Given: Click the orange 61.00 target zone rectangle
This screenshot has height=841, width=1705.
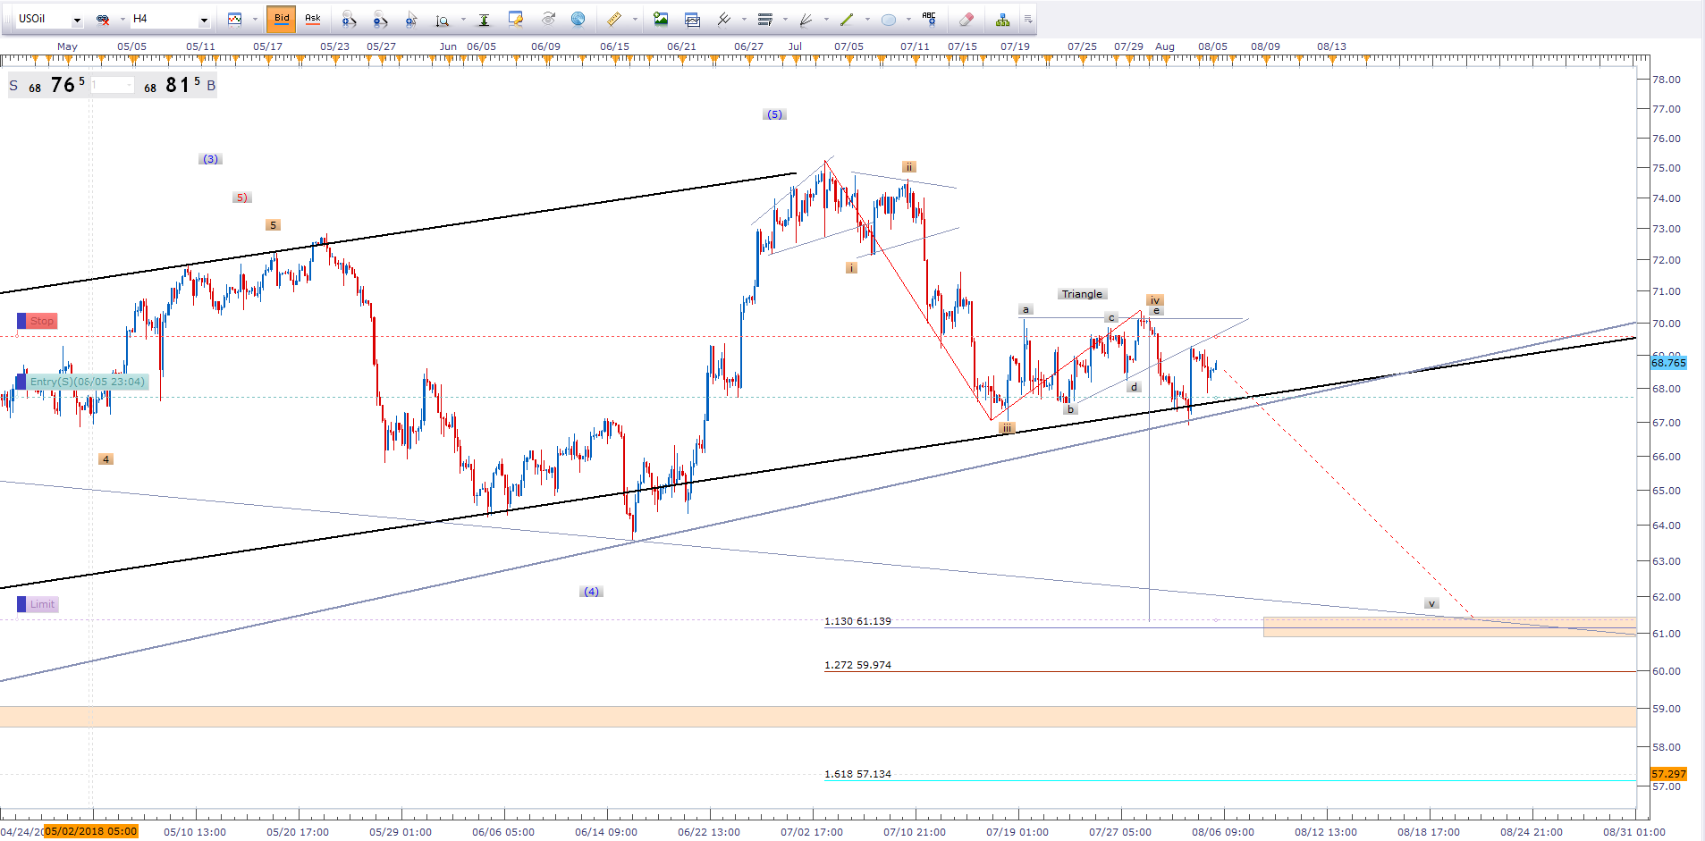Looking at the screenshot, I should 1448,627.
